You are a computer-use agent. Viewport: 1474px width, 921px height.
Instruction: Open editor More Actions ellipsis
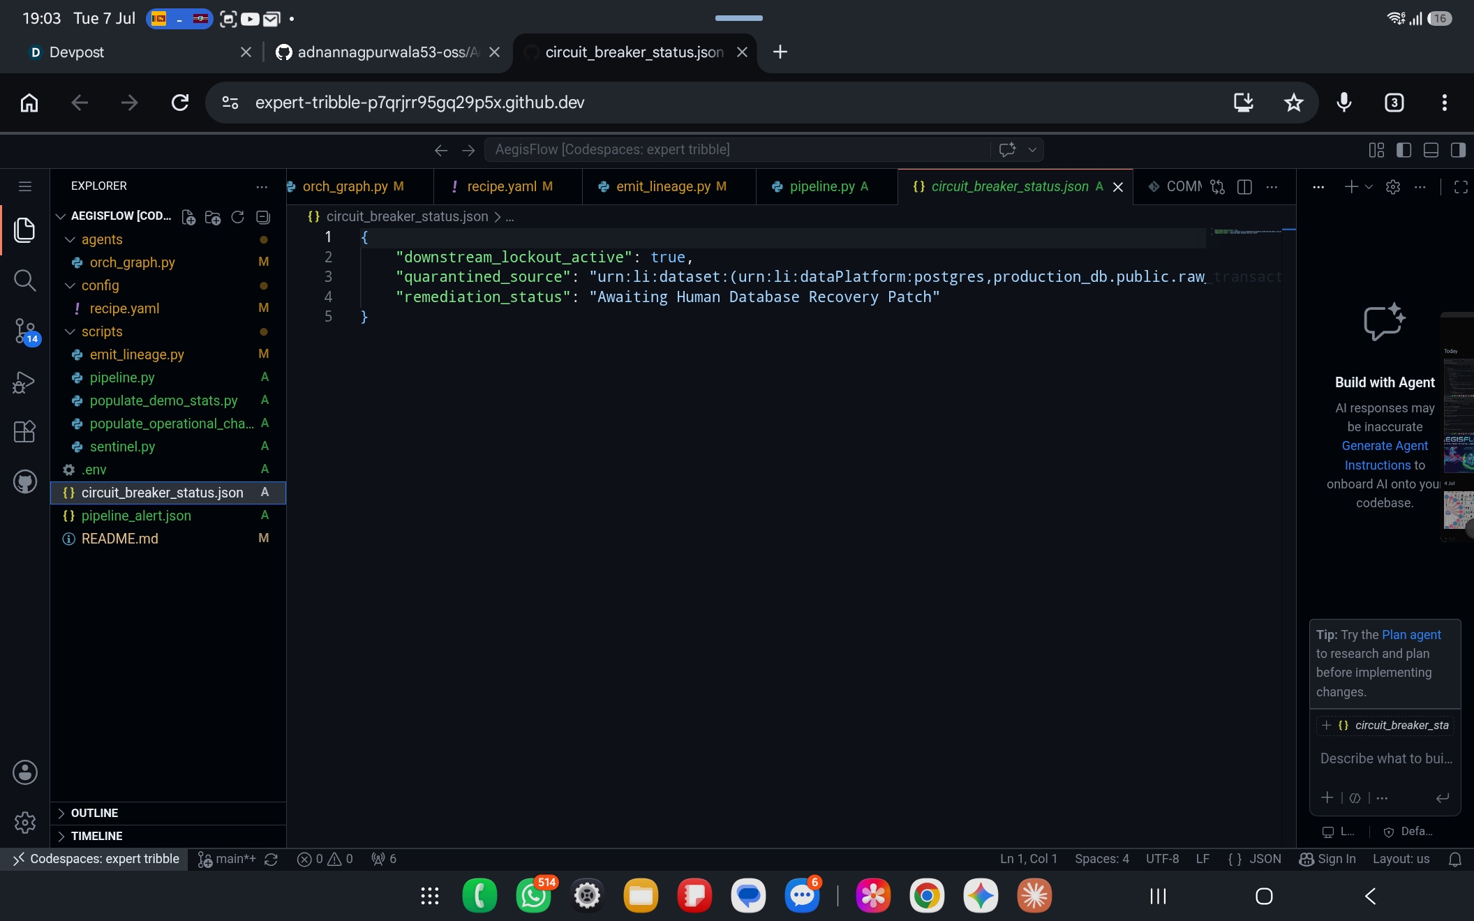click(1272, 187)
